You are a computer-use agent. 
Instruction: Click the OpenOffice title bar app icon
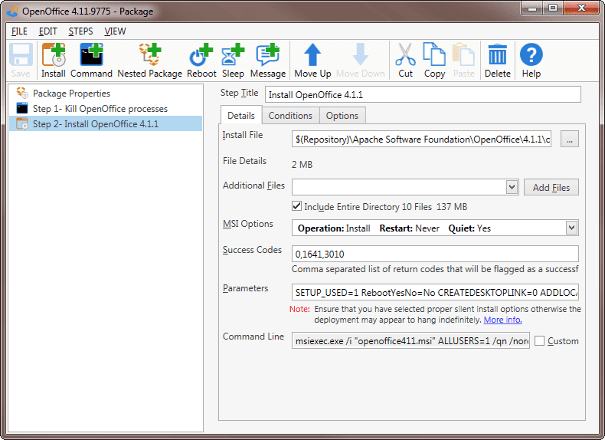[12, 11]
